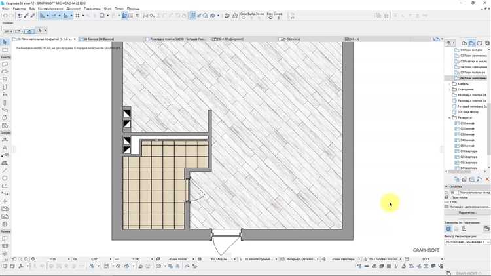Select the Marquee tool in the toolbox
Image resolution: width=491 pixels, height=276 pixels.
pos(5,50)
